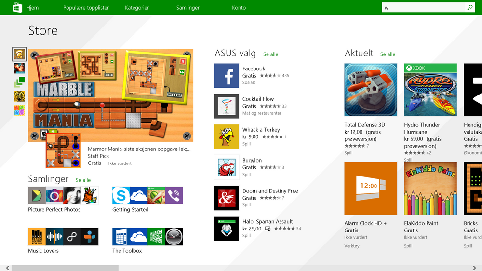The height and width of the screenshot is (271, 482).
Task: Click the Skype icon in Getting Started
Action: (121, 195)
